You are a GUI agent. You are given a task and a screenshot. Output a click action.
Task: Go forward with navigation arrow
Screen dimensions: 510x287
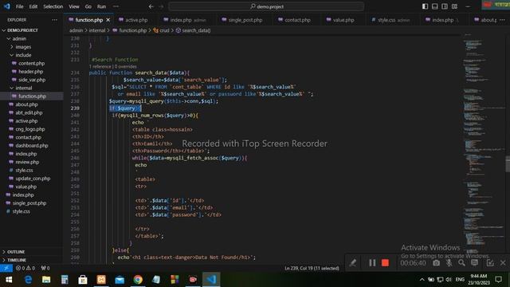[161, 6]
